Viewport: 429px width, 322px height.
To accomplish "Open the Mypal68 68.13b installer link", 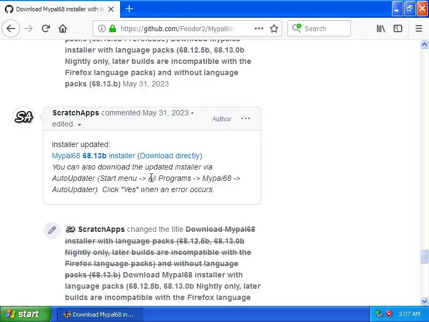I will pos(93,156).
